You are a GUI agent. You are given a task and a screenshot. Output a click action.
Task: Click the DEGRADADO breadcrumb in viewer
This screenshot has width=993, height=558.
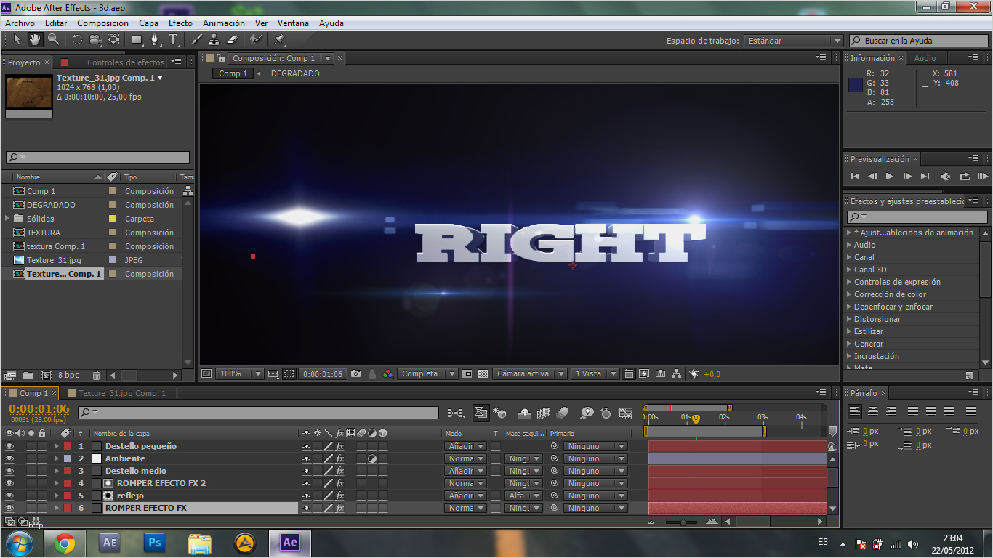pyautogui.click(x=295, y=73)
